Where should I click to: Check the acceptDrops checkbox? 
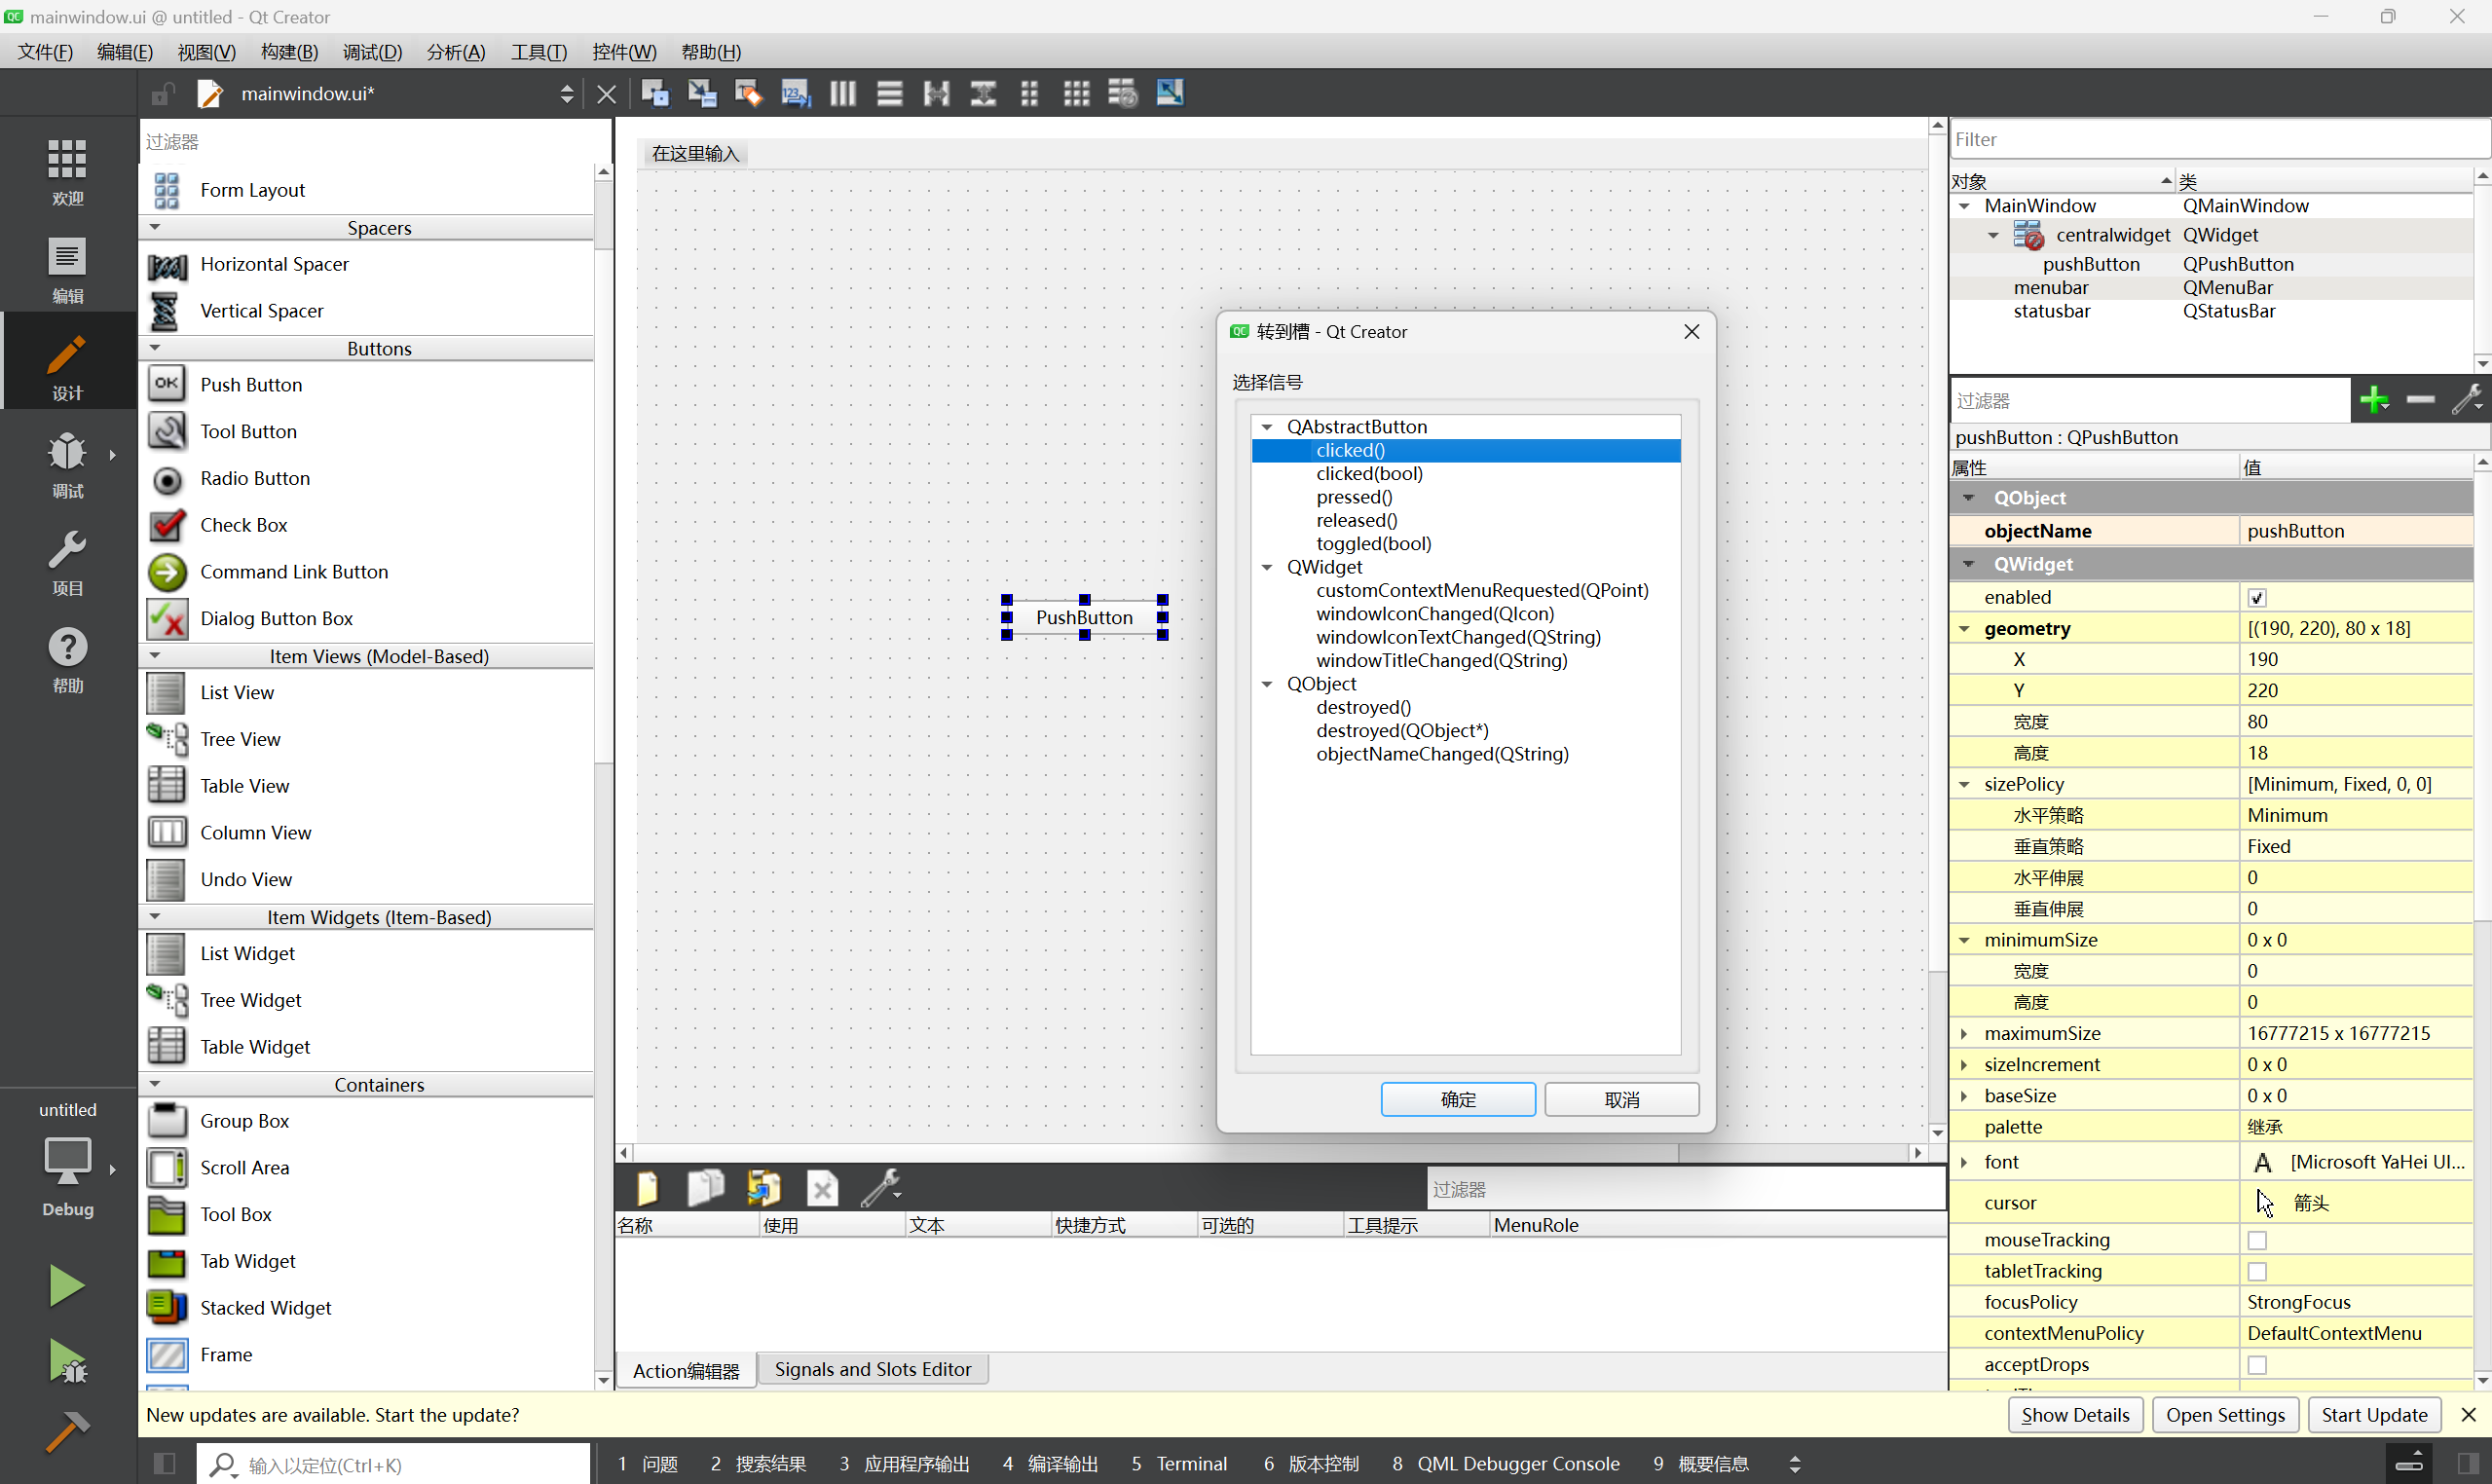[x=2257, y=1365]
